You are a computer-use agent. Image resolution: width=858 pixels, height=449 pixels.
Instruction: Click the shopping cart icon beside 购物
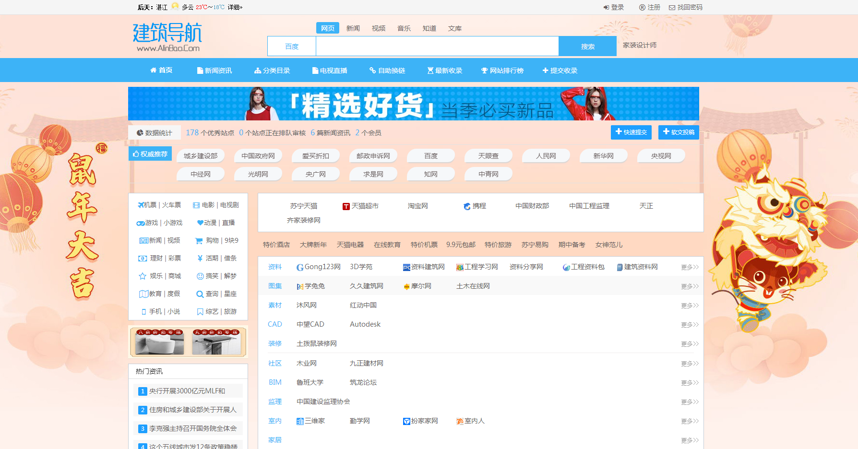click(199, 241)
